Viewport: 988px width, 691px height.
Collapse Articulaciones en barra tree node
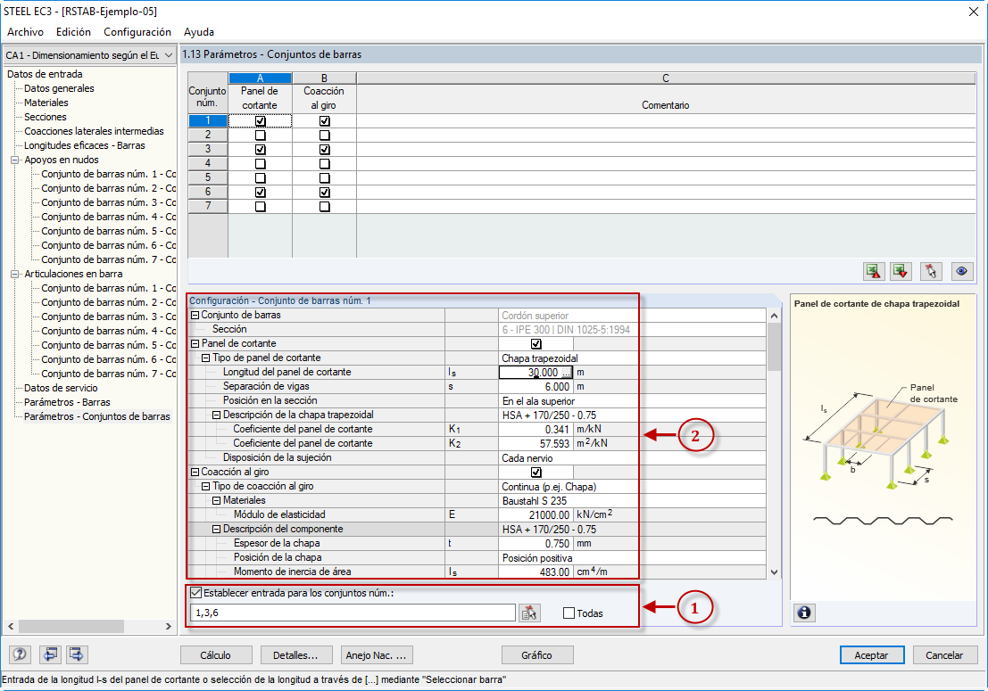tap(14, 274)
